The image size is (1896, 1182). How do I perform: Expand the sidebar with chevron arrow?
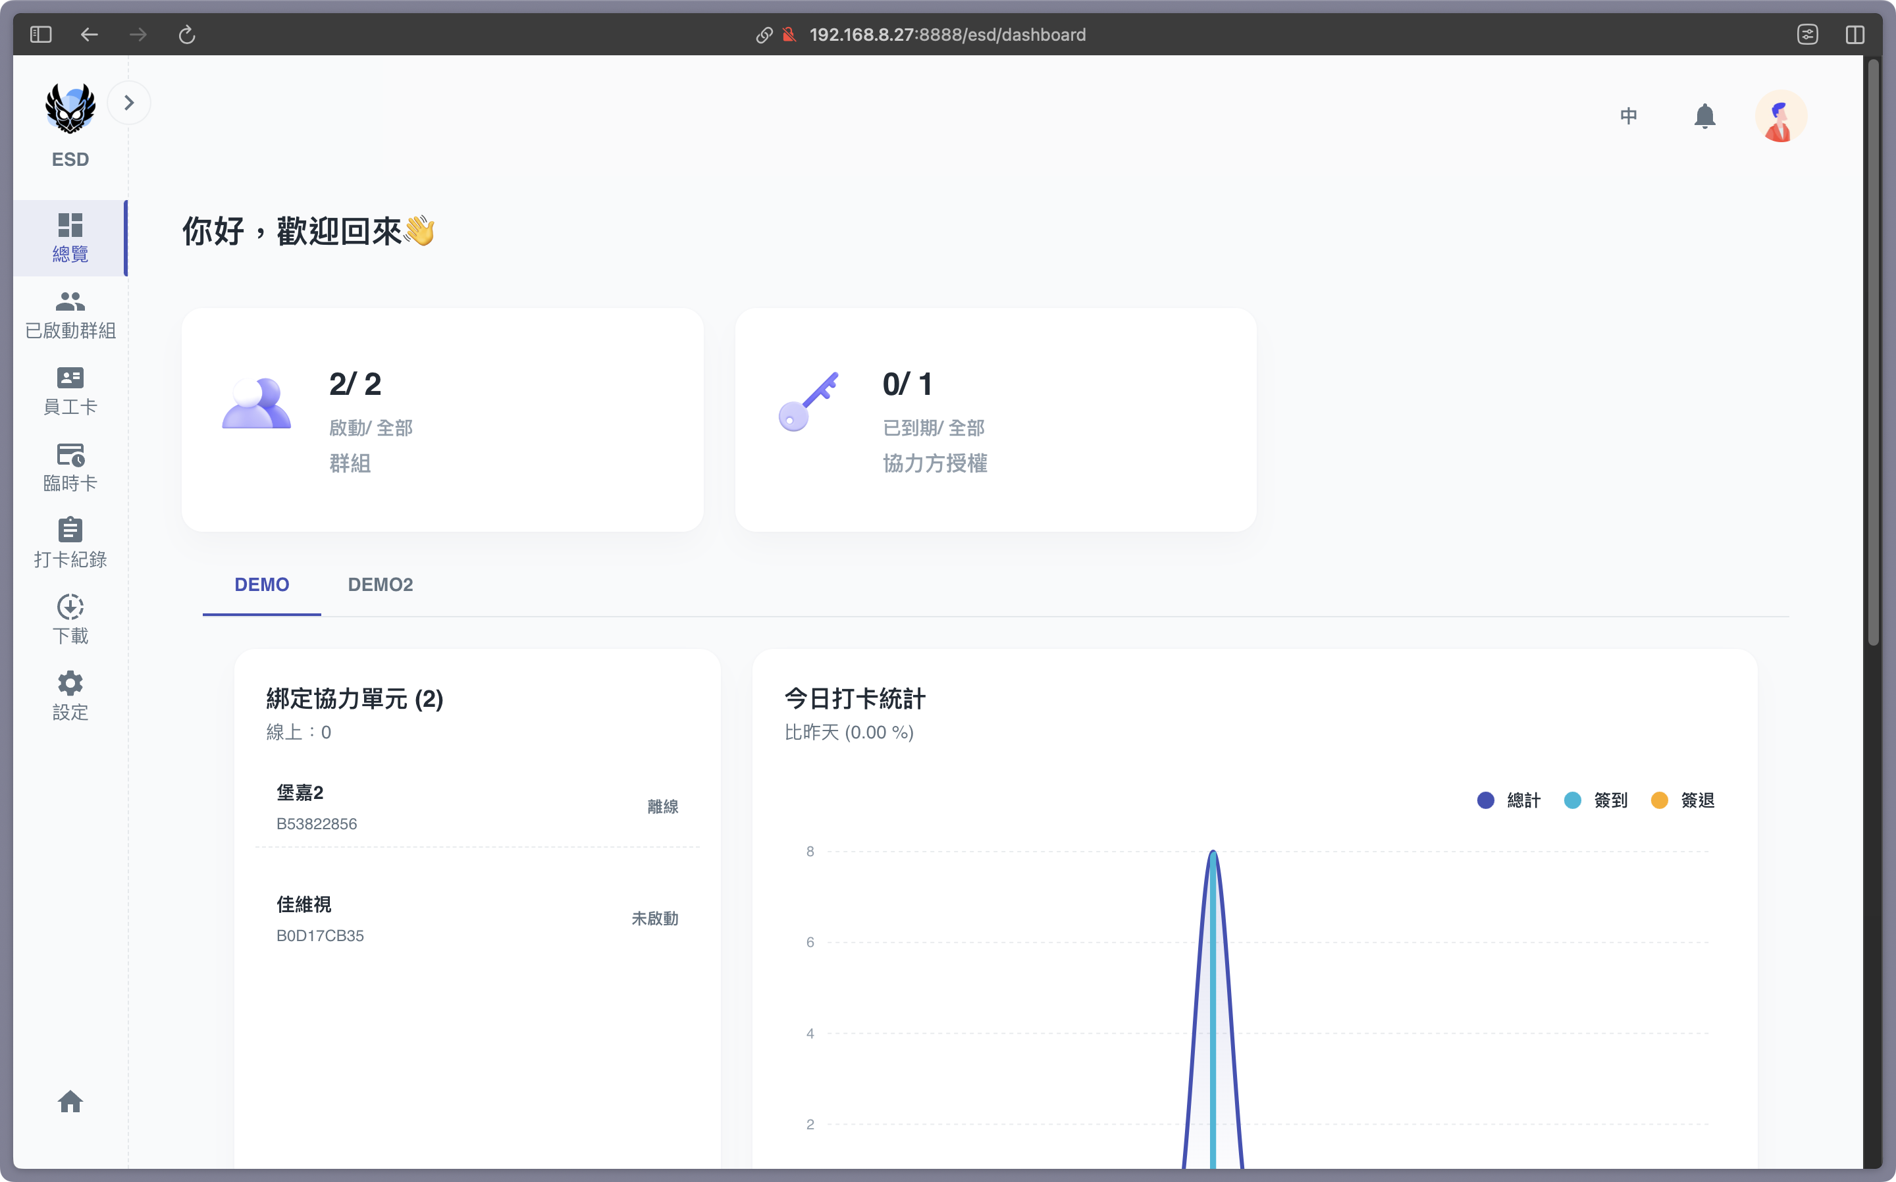coord(129,103)
